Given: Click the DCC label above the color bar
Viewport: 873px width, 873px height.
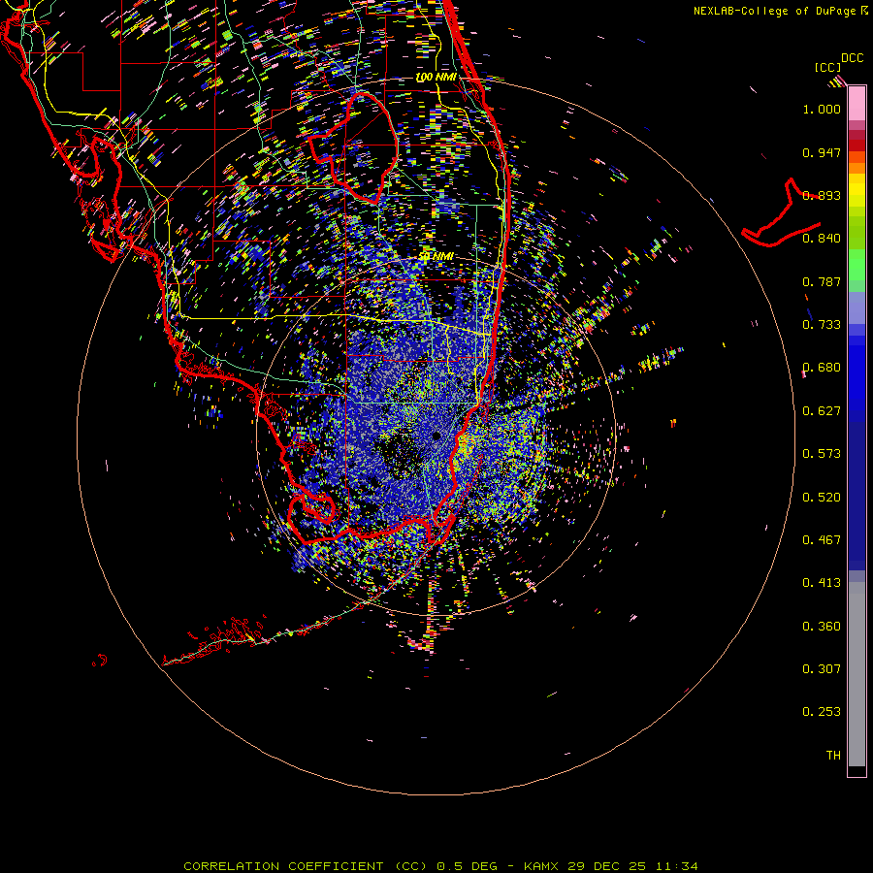Looking at the screenshot, I should pos(853,58).
